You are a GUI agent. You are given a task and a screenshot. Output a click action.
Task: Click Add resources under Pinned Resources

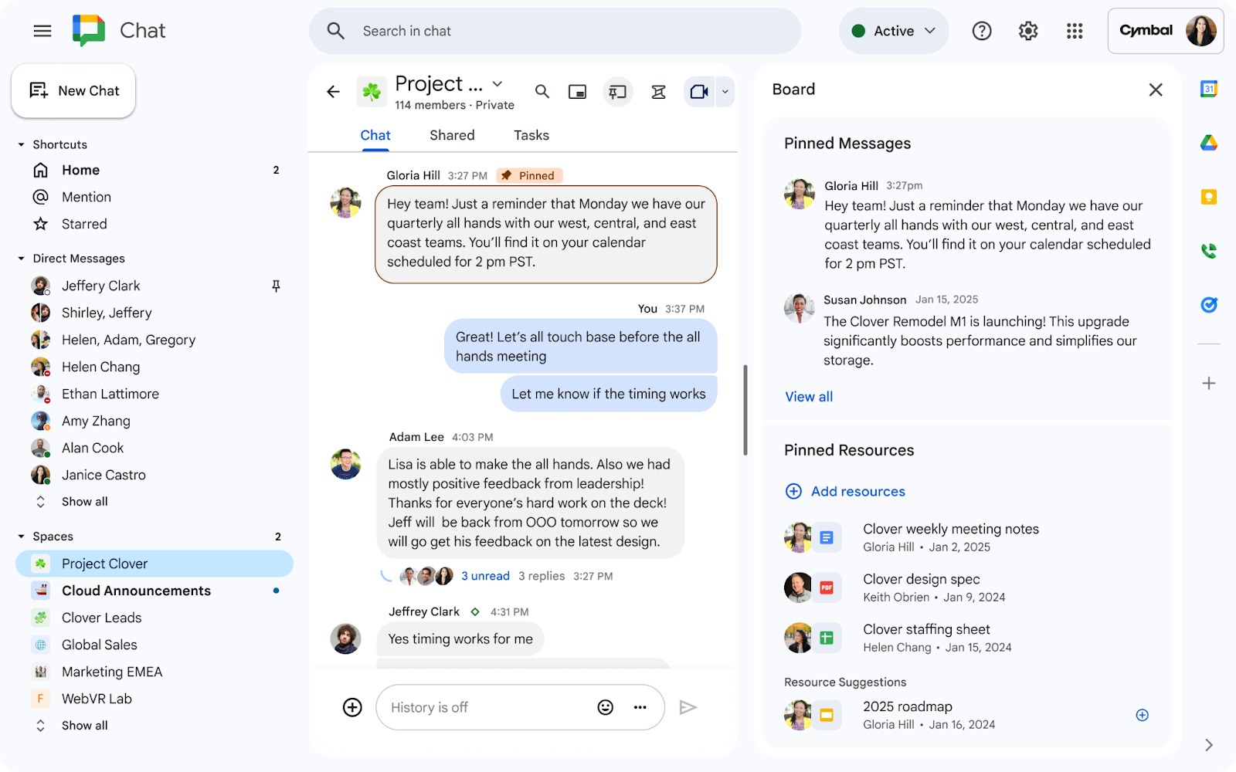844,491
